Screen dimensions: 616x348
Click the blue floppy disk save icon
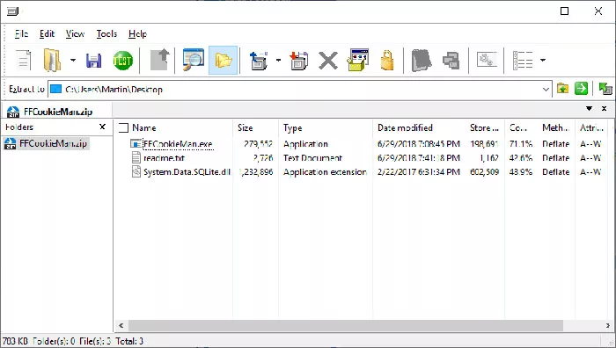tap(93, 61)
